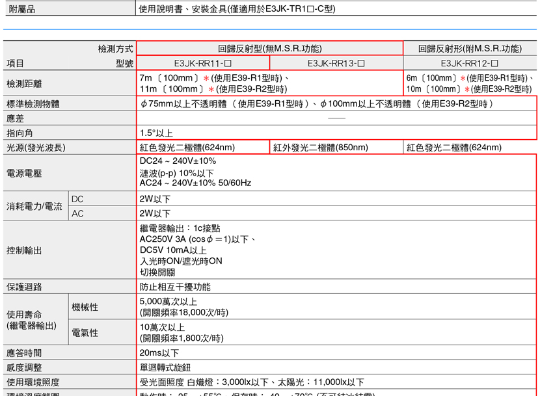
Task: Click the '項目' header label
Action: (x=16, y=63)
